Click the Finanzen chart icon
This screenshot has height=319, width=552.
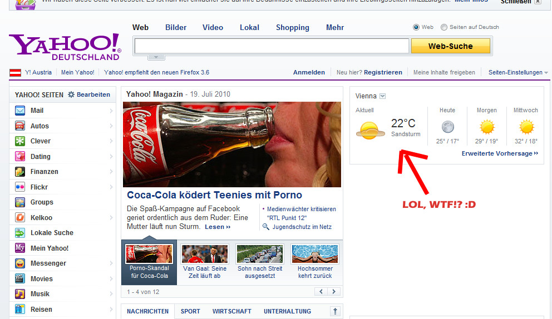(20, 172)
